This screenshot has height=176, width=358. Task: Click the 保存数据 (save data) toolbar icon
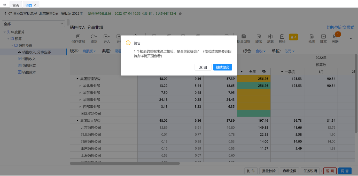pos(78,37)
